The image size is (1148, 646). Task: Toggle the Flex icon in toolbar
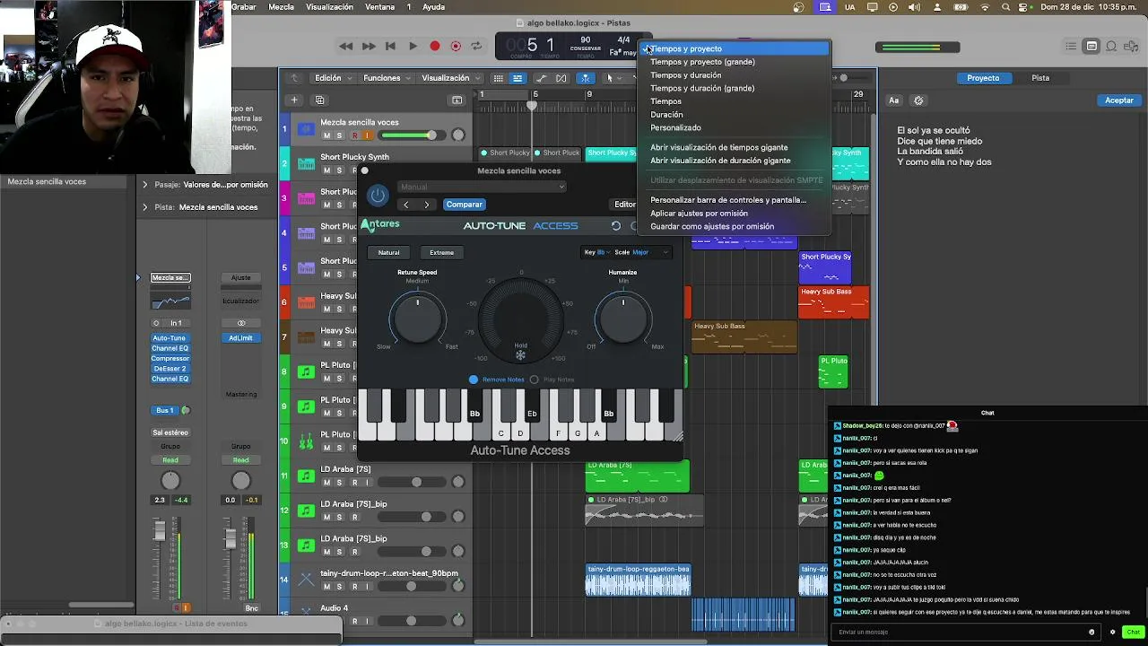562,78
